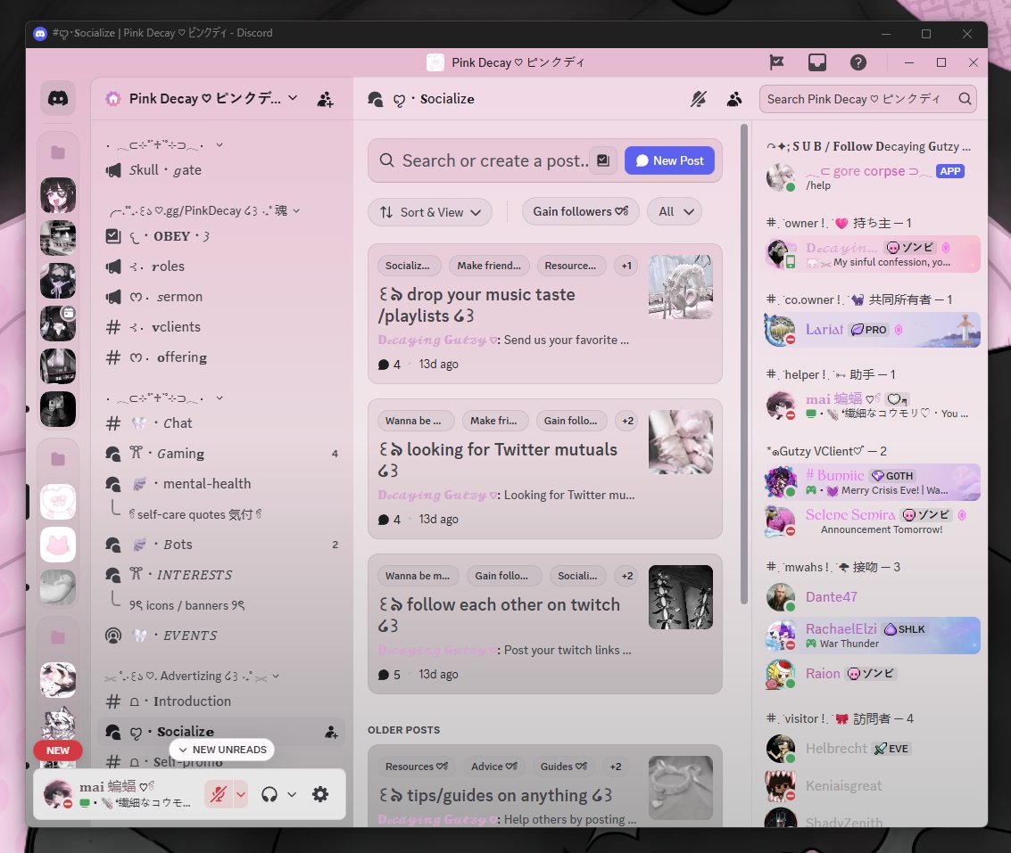Toggle notification bell for Socialize channel
This screenshot has width=1011, height=853.
[699, 99]
